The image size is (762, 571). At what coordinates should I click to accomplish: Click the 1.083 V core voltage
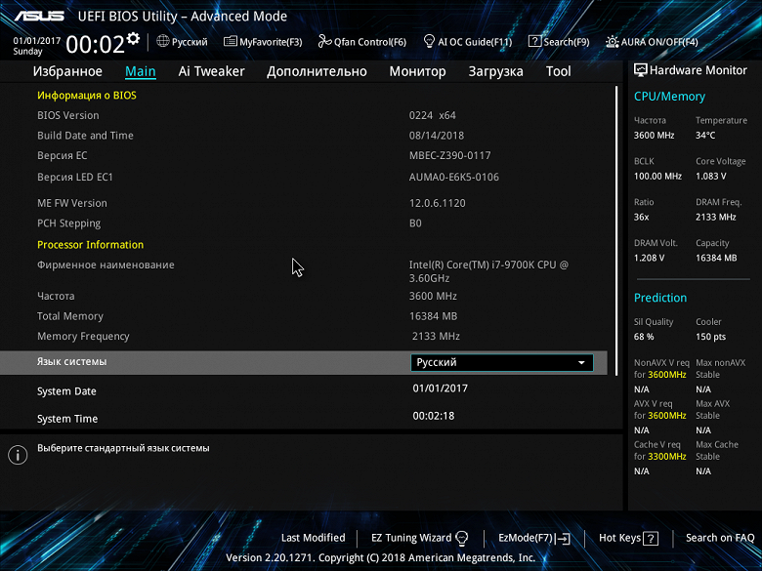[710, 176]
